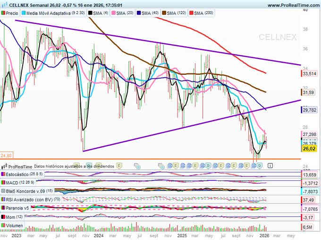This screenshot has width=321, height=240.
Task: Click the Paranoia v5 indicator icon
Action: pos(3,208)
